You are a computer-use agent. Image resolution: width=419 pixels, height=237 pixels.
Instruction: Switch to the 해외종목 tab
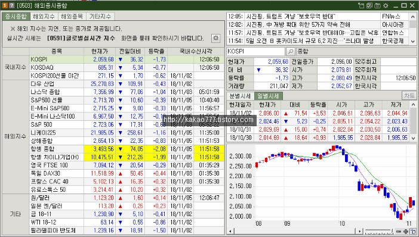72,17
